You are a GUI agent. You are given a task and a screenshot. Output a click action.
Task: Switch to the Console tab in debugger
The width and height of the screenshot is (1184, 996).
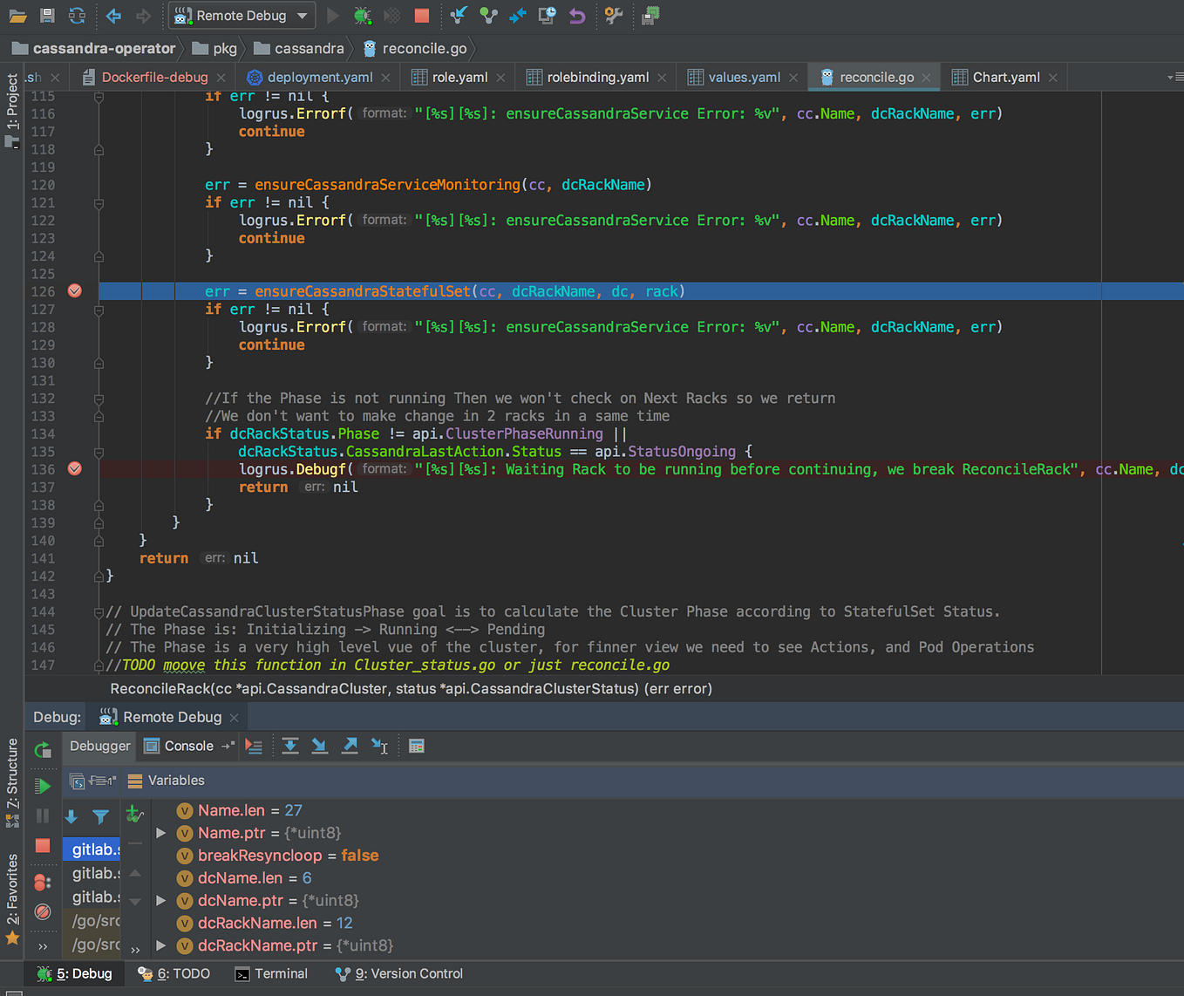[188, 746]
